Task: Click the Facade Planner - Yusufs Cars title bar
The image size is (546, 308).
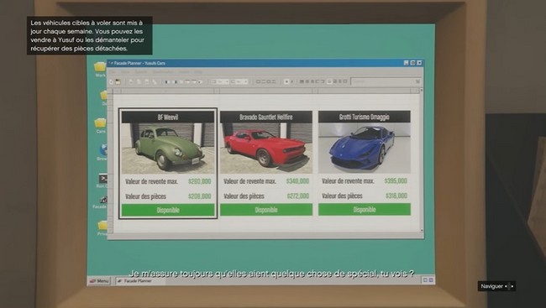Action: (x=265, y=63)
